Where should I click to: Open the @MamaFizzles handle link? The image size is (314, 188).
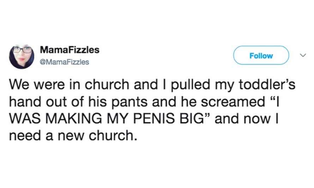click(65, 62)
